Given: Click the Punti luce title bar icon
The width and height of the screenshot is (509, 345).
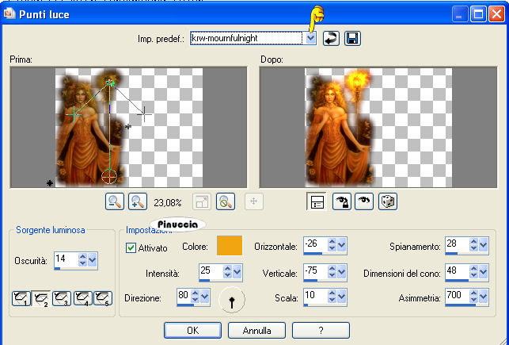Looking at the screenshot, I should tap(9, 13).
